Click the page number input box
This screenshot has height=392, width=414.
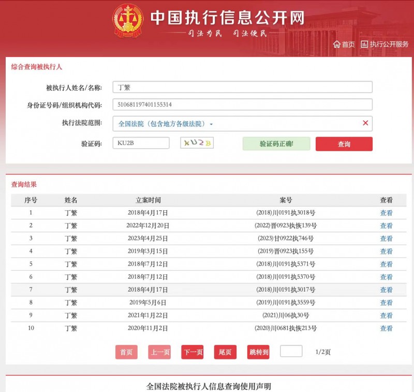pos(291,351)
